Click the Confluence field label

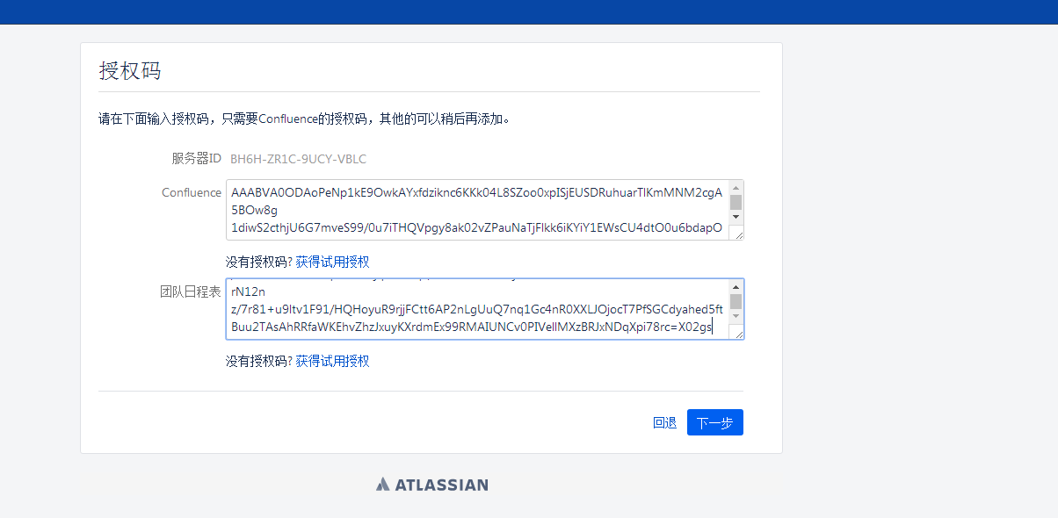192,193
